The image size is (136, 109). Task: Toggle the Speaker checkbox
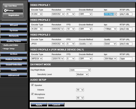pyautogui.click(x=33, y=85)
